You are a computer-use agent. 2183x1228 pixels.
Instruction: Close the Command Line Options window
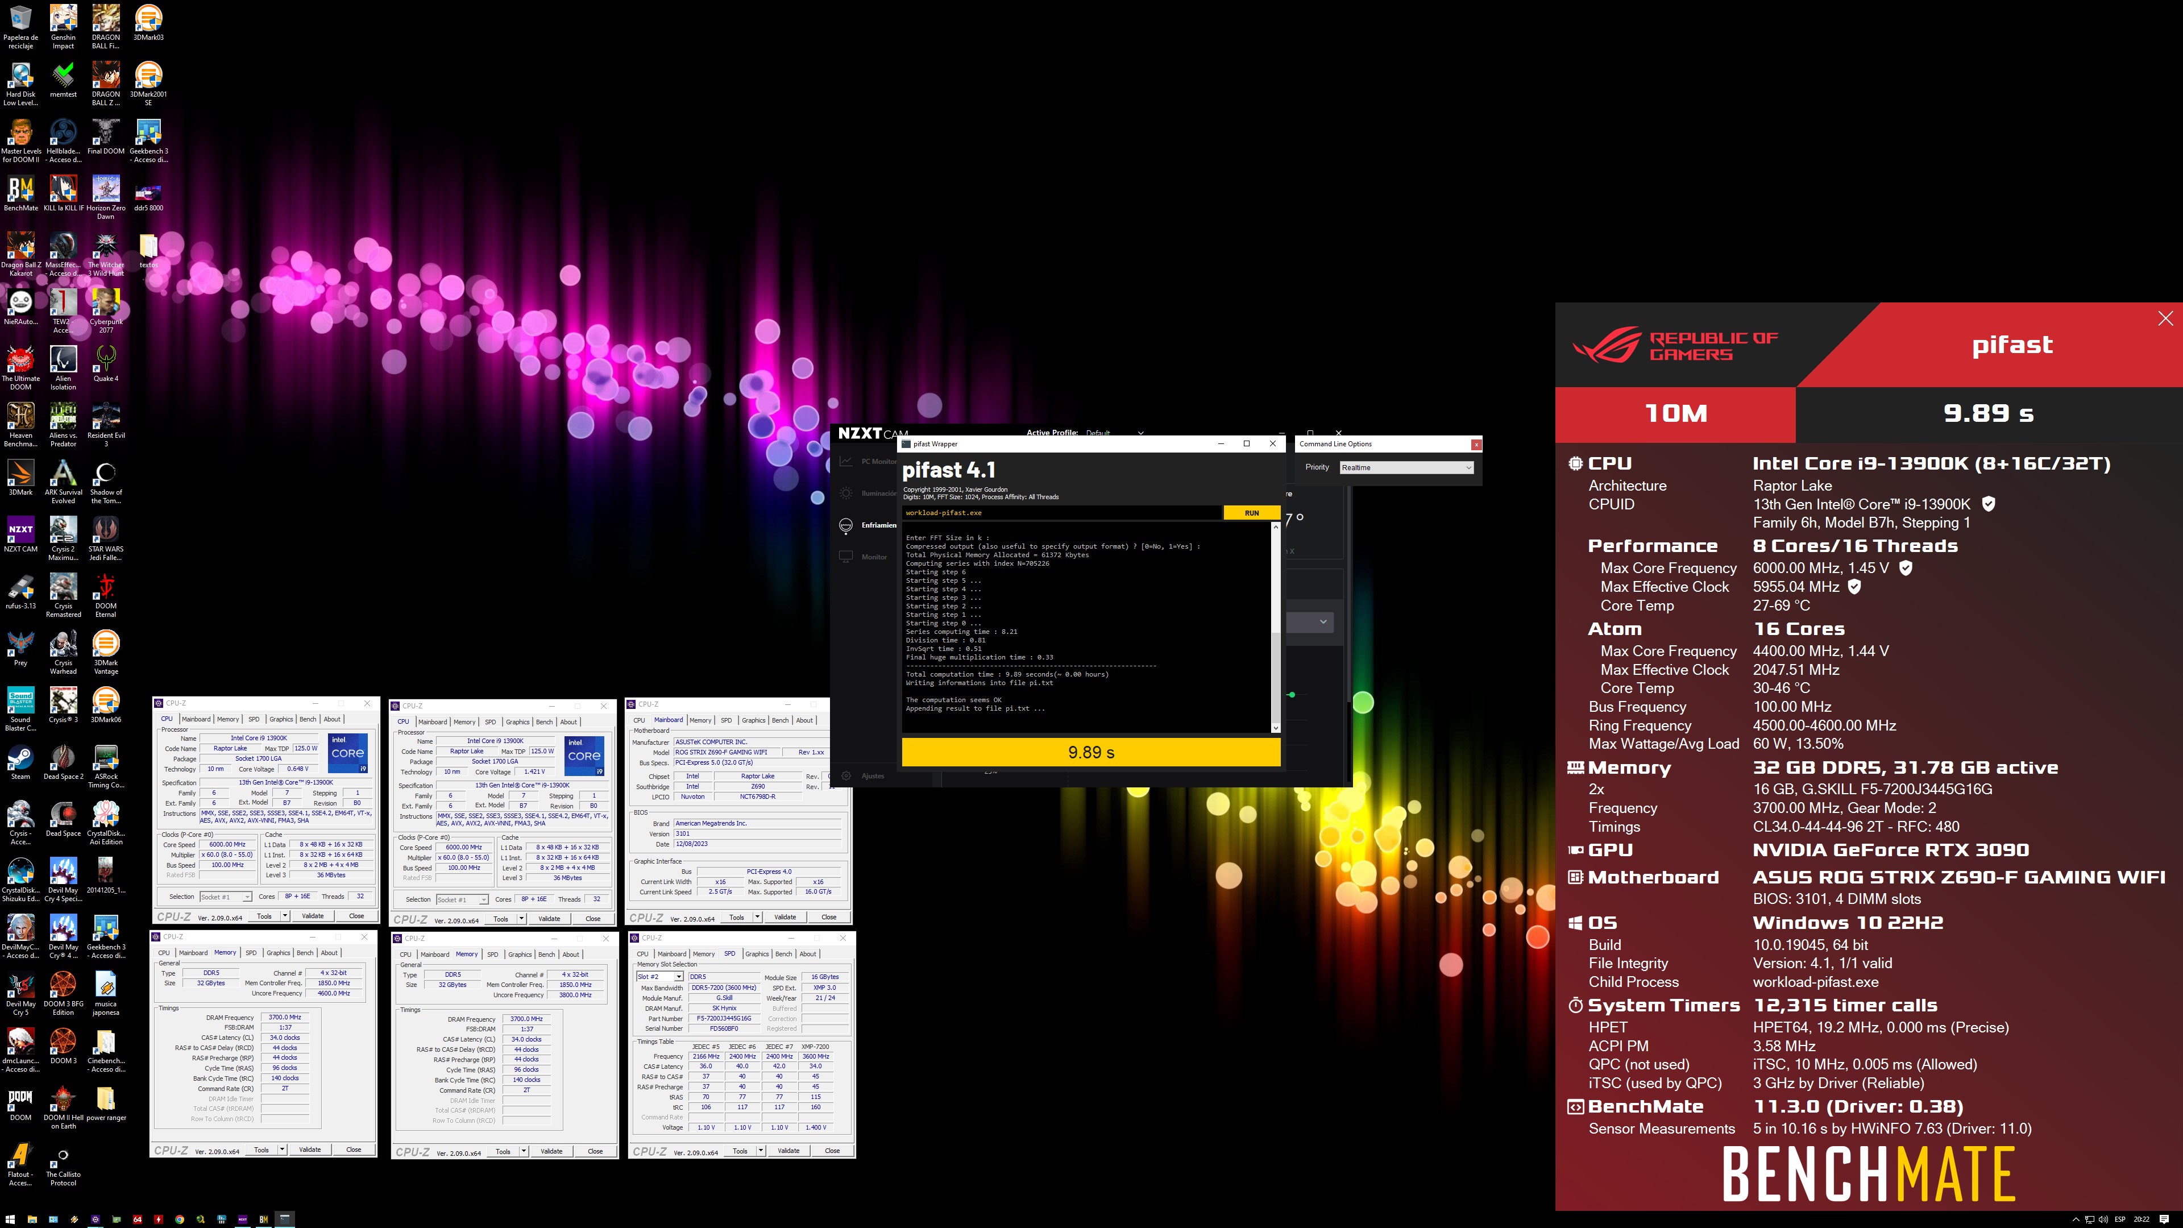(x=1476, y=444)
